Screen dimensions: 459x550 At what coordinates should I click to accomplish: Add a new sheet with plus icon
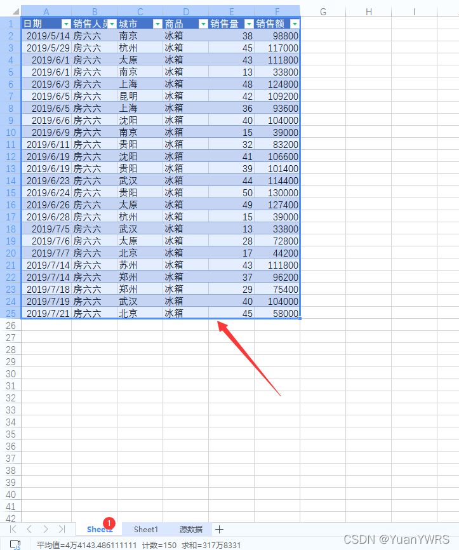tap(219, 529)
